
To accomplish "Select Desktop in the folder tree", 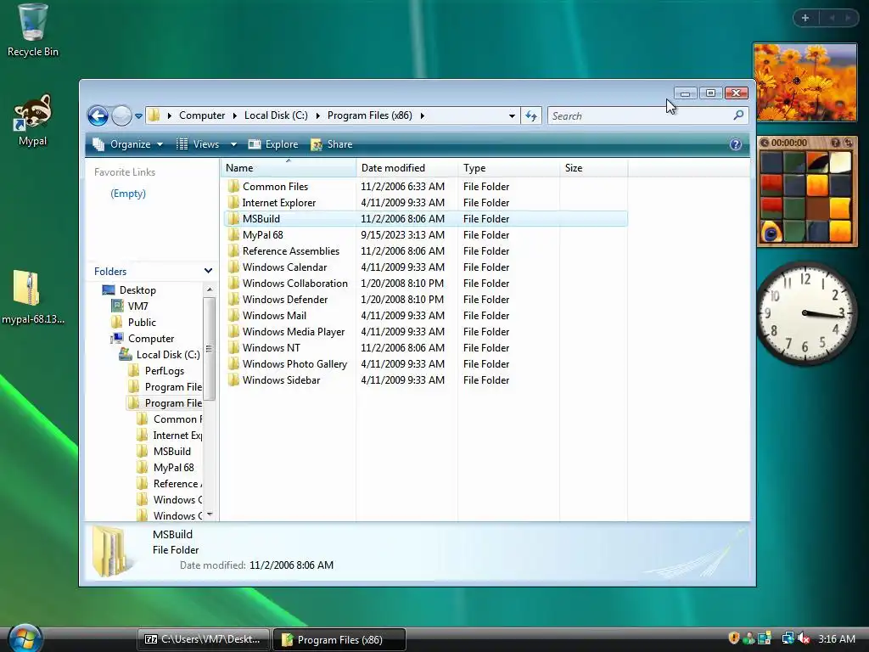I will [x=137, y=290].
